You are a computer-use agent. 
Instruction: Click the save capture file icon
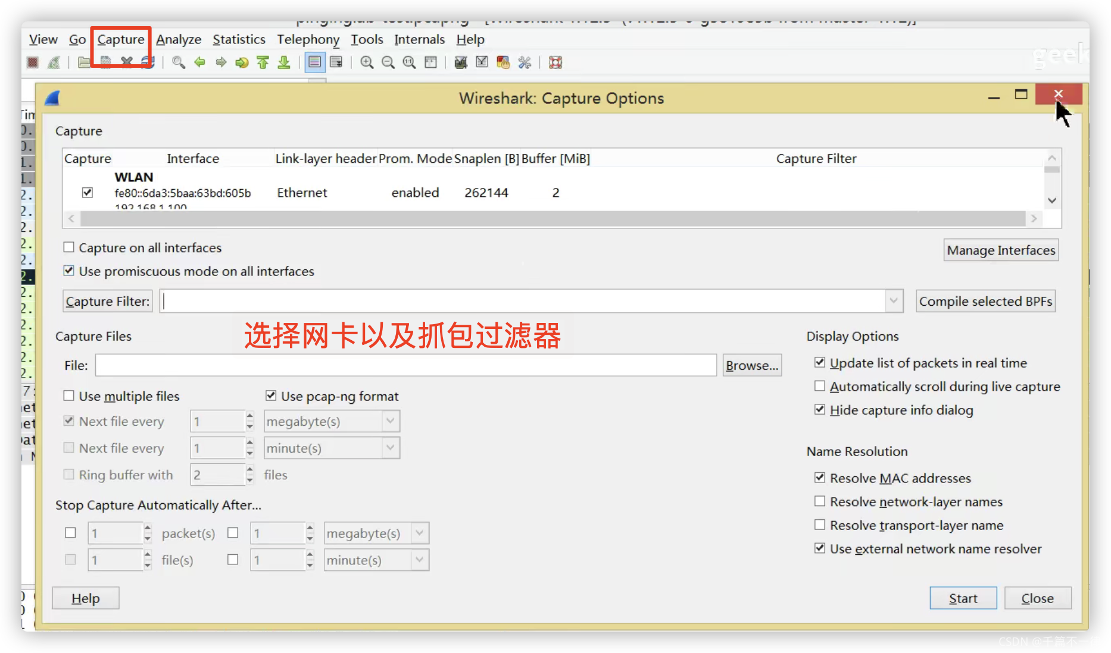click(105, 62)
